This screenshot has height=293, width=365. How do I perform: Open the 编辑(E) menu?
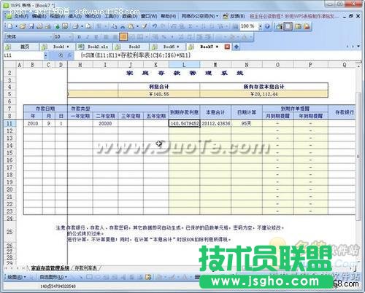pos(39,16)
